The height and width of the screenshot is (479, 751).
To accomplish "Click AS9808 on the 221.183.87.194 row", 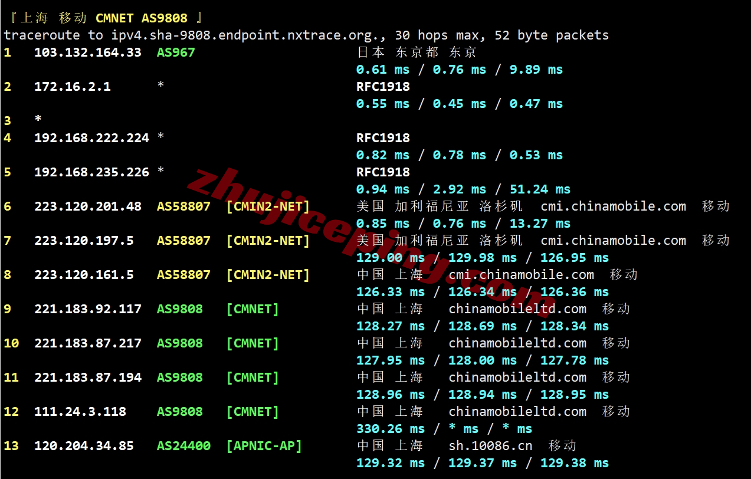I will pyautogui.click(x=180, y=378).
